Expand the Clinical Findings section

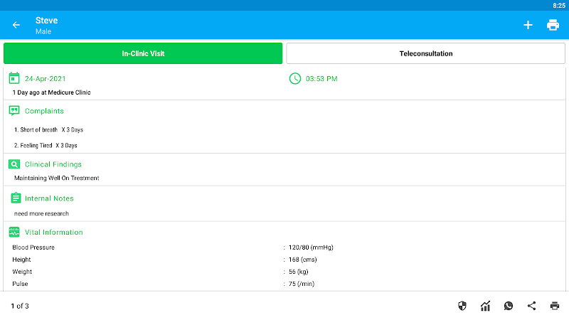(x=53, y=164)
